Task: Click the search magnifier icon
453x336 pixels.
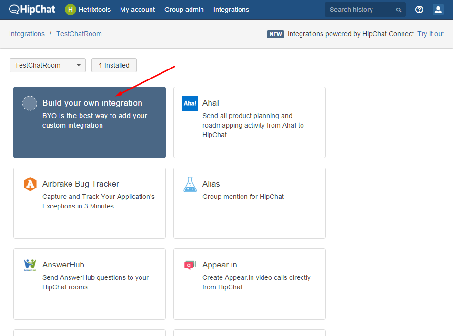Action: pyautogui.click(x=398, y=10)
